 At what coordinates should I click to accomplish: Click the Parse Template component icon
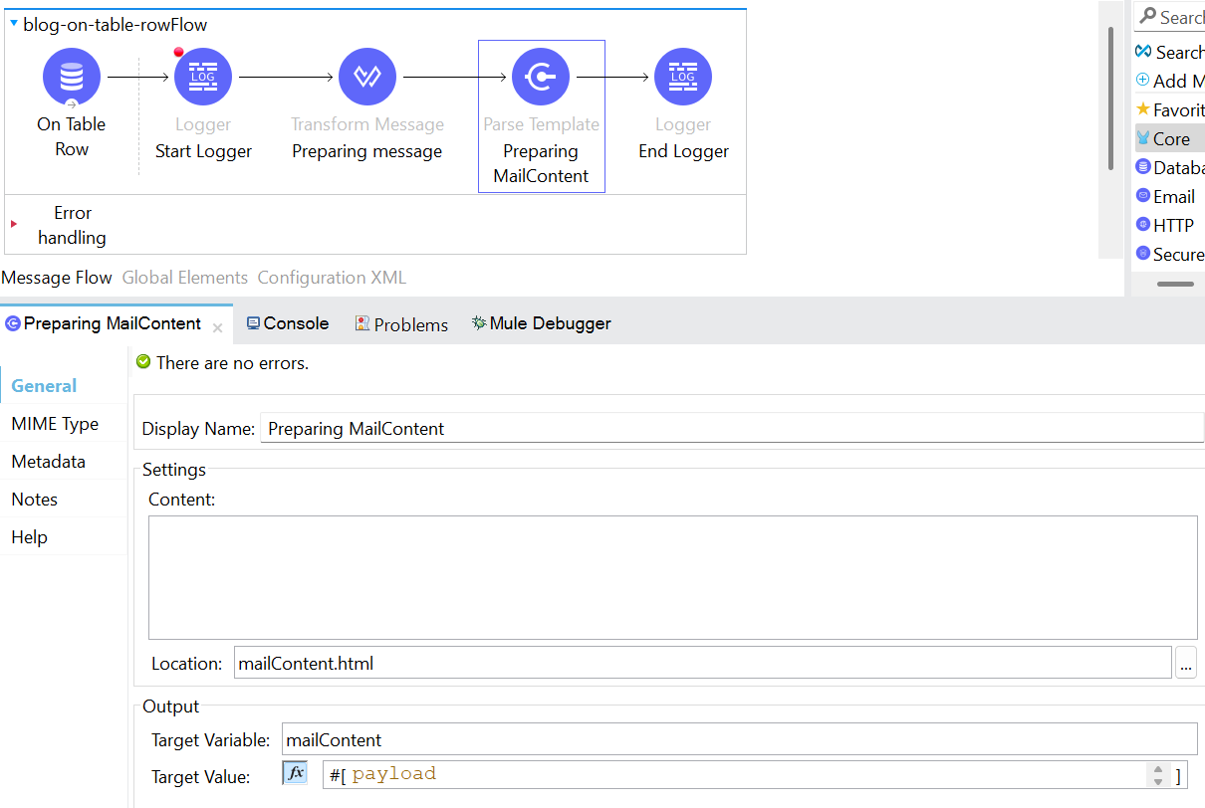(x=541, y=77)
